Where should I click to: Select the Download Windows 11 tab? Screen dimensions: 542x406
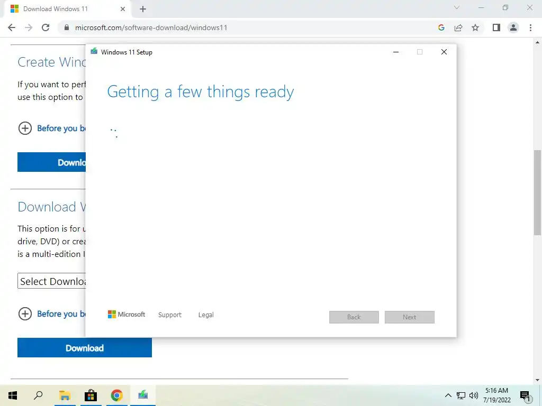(68, 9)
